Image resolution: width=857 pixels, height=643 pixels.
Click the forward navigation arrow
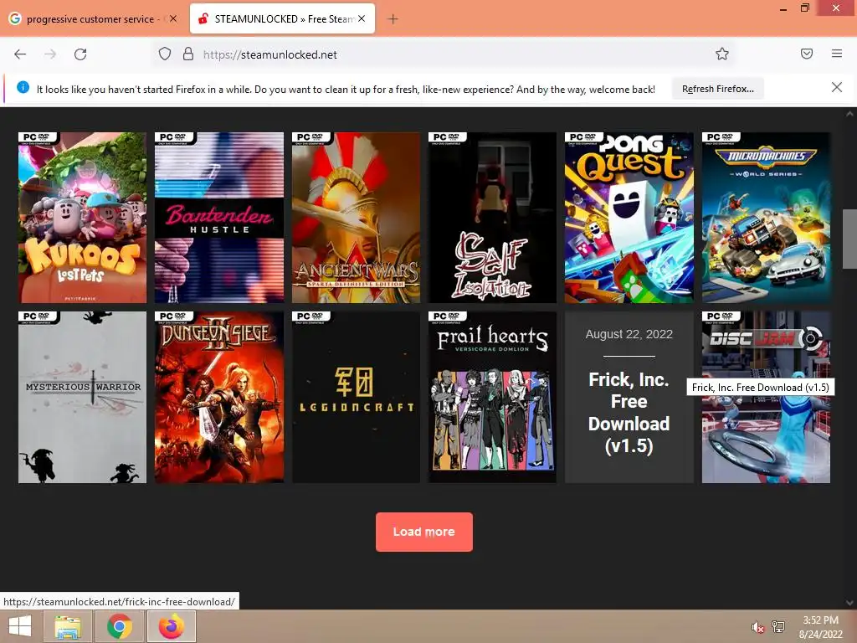(50, 54)
